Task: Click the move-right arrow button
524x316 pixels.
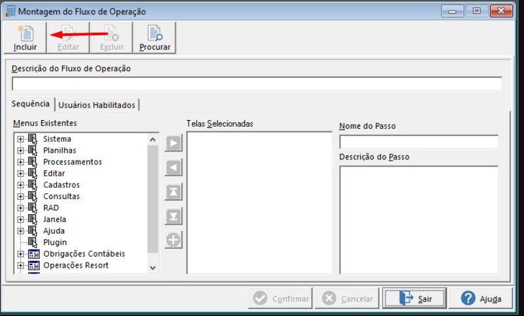Action: (173, 143)
